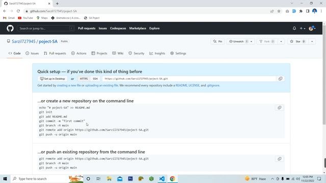Open the repository Pull requests tab
The width and height of the screenshot is (326, 183).
coord(55,53)
